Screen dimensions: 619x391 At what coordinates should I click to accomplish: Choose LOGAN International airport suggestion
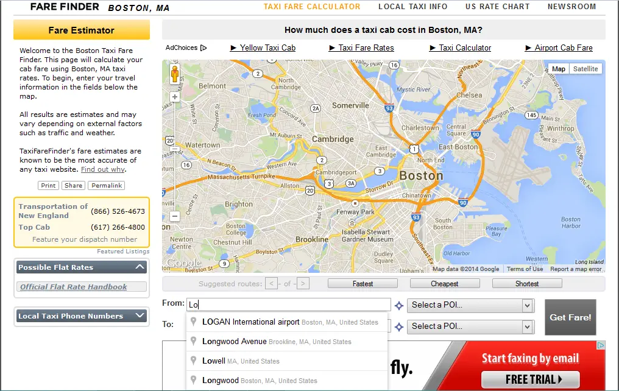pos(287,322)
